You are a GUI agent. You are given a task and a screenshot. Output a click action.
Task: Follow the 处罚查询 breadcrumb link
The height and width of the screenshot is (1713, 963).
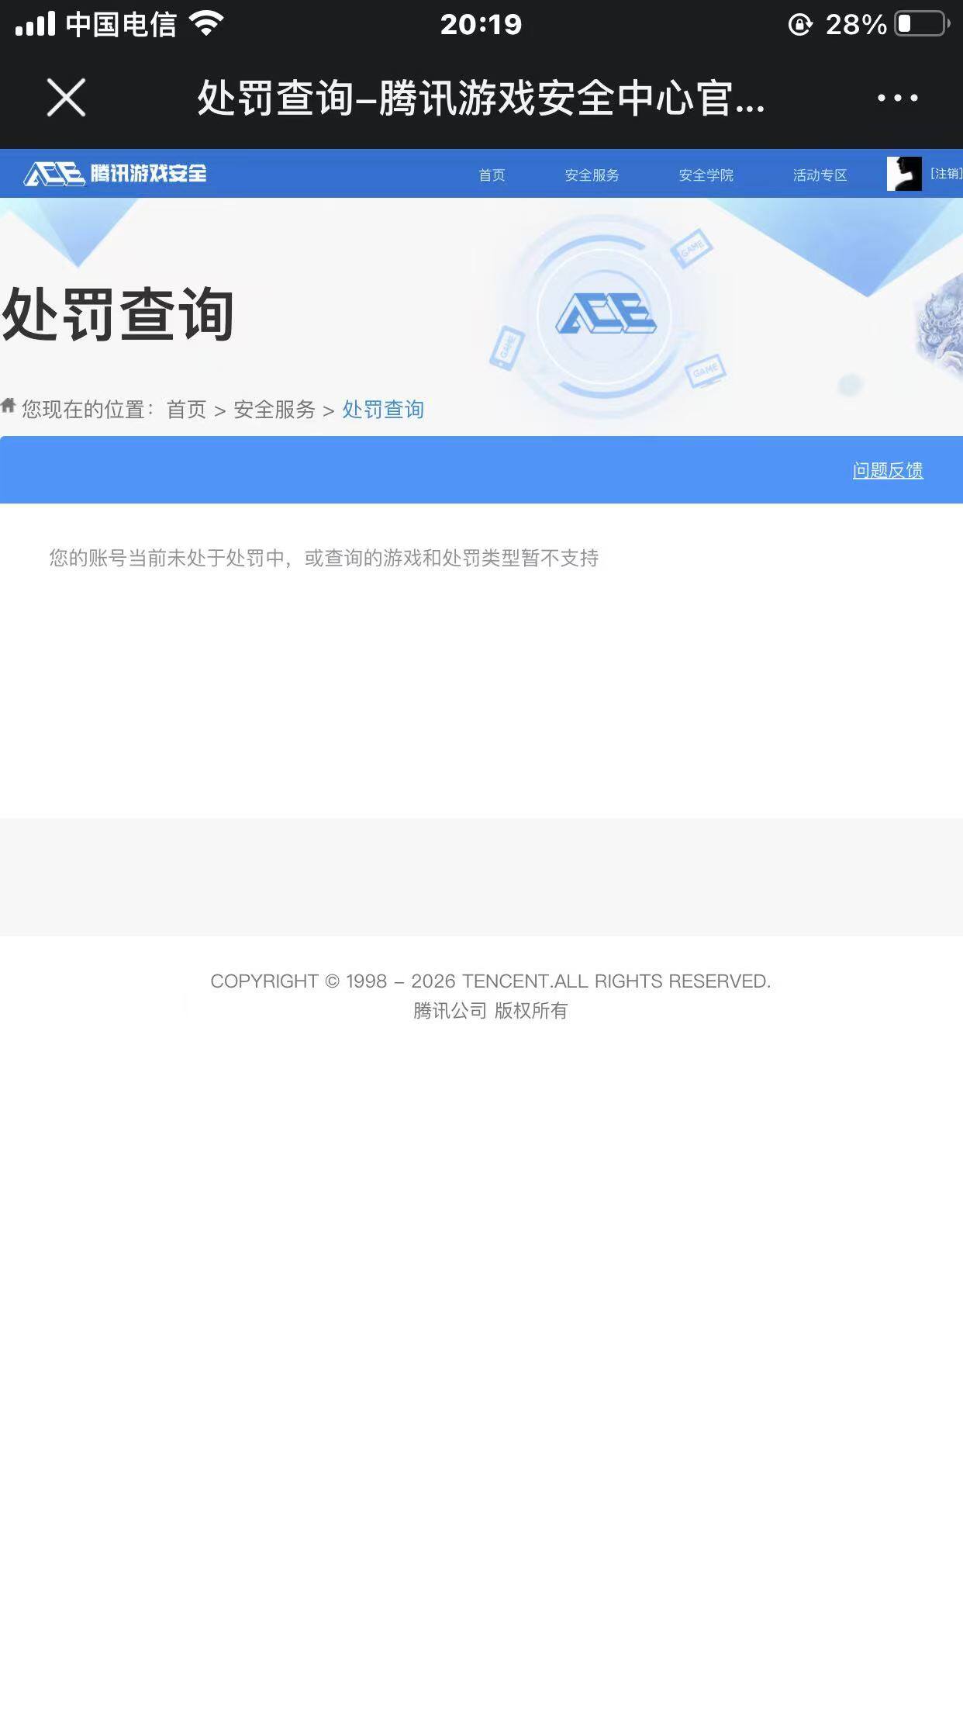coord(383,409)
